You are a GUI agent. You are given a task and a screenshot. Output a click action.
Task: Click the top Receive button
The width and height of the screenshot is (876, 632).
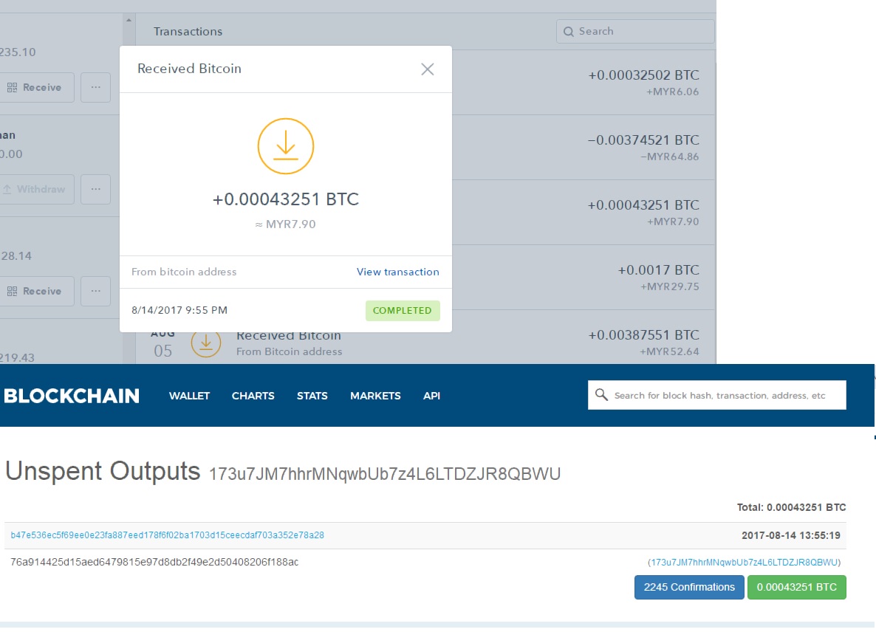(x=34, y=87)
